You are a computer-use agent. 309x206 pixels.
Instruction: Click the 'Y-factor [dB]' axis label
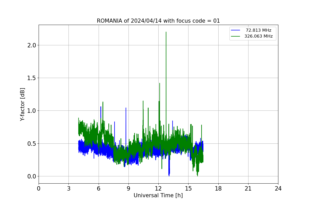click(23, 104)
